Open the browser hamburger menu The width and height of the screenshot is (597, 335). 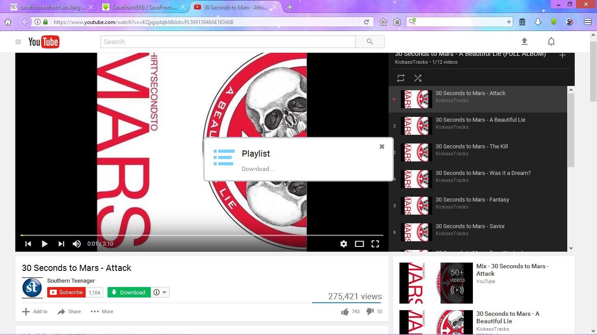[x=588, y=22]
